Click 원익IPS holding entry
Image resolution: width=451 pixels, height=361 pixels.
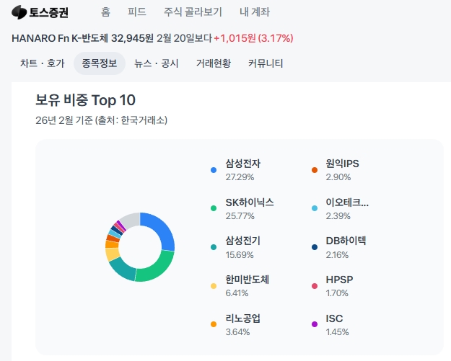(342, 164)
